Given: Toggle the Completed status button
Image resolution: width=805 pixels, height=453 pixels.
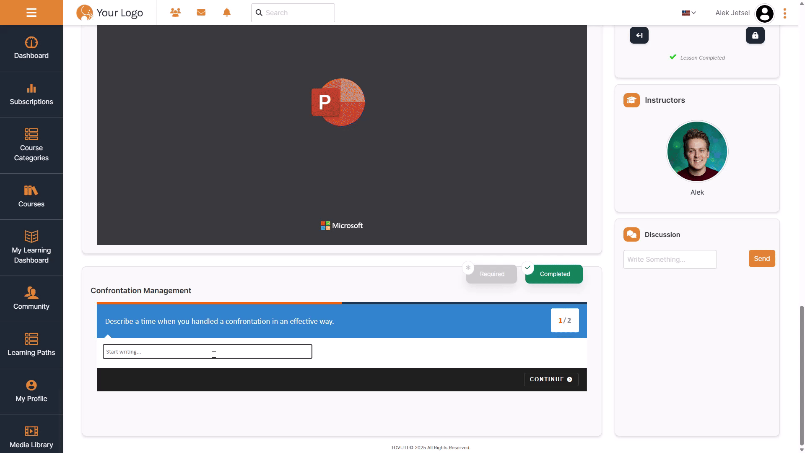Looking at the screenshot, I should pos(554,274).
